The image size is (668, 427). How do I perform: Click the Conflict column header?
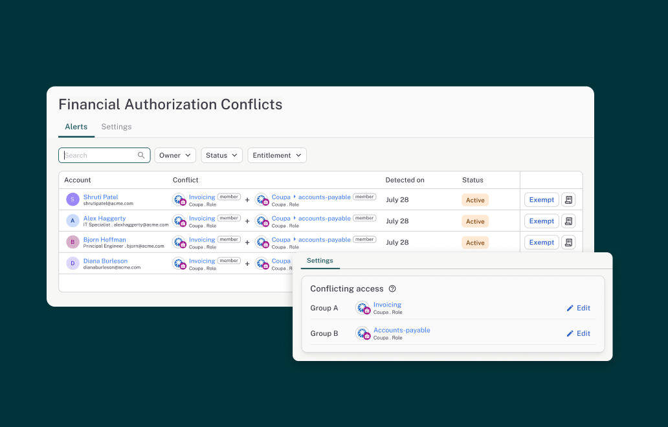(x=185, y=180)
